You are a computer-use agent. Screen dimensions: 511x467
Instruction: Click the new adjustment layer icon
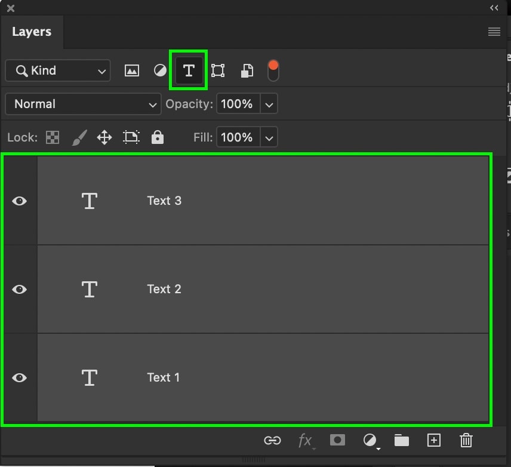(370, 440)
